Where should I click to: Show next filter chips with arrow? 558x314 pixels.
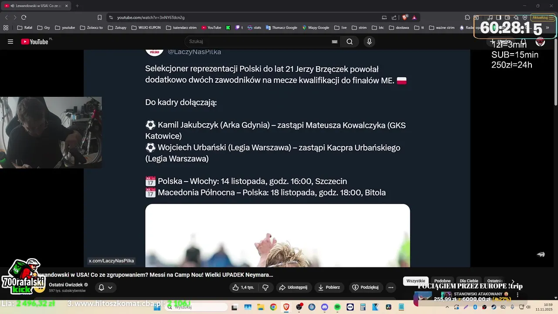(x=513, y=281)
